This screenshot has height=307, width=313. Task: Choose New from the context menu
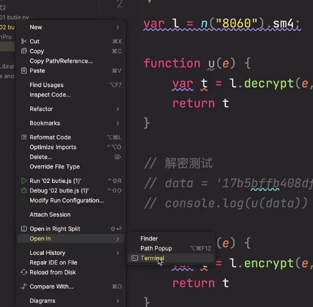[x=71, y=28]
